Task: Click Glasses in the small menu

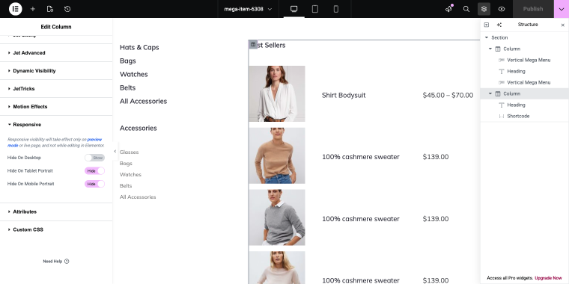Action: (x=130, y=152)
